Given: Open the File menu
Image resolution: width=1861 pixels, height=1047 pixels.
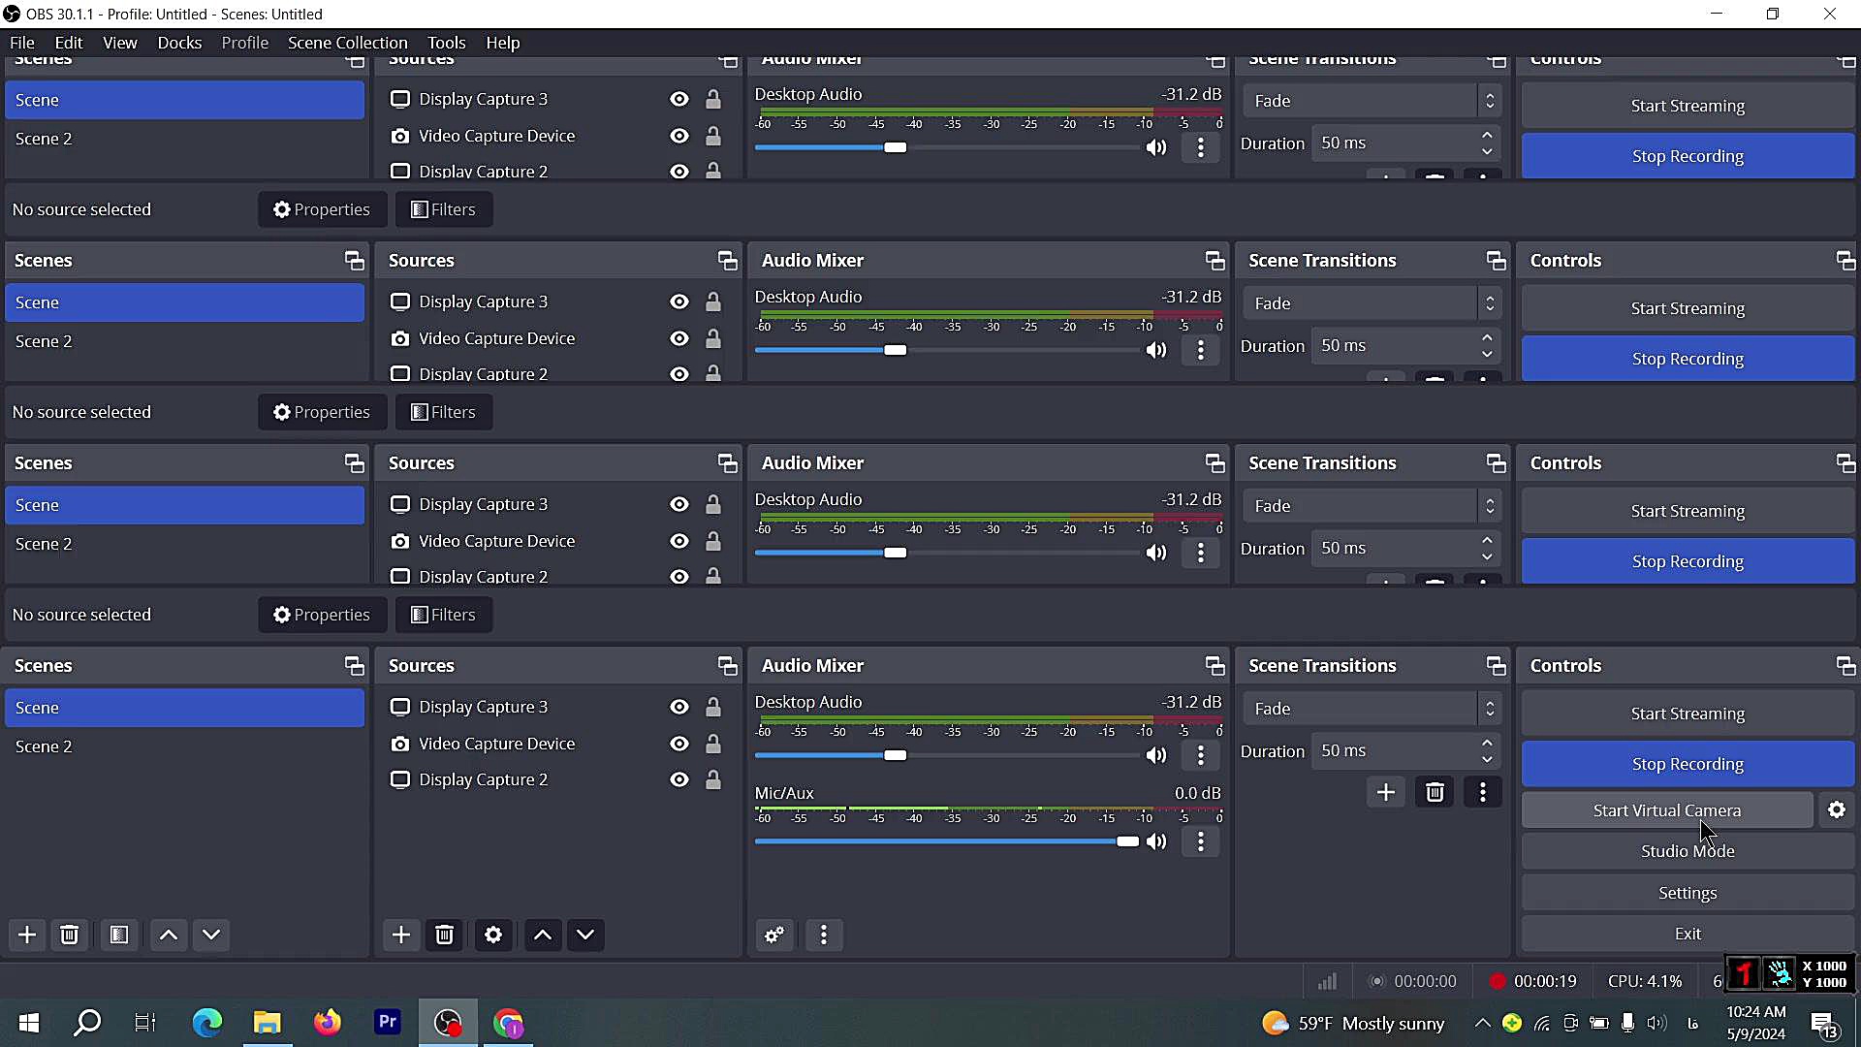Looking at the screenshot, I should [22, 43].
